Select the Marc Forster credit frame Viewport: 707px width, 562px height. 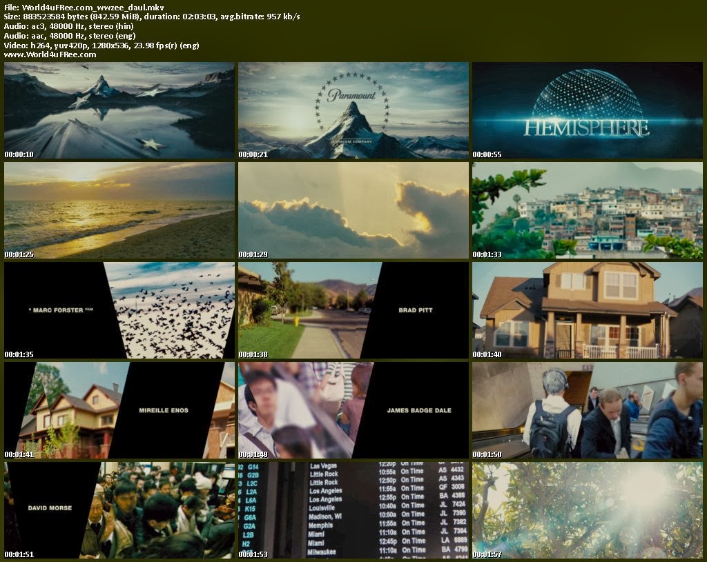[119, 310]
